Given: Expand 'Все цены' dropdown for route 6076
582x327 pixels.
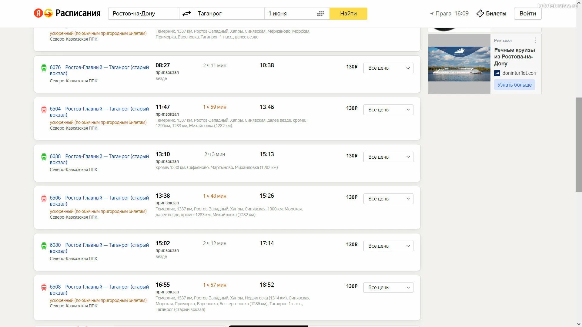Looking at the screenshot, I should (388, 68).
